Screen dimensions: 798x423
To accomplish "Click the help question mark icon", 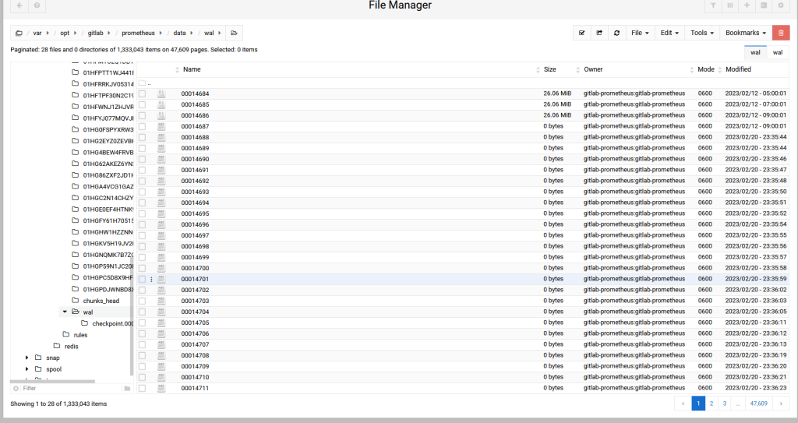I will click(x=37, y=5).
